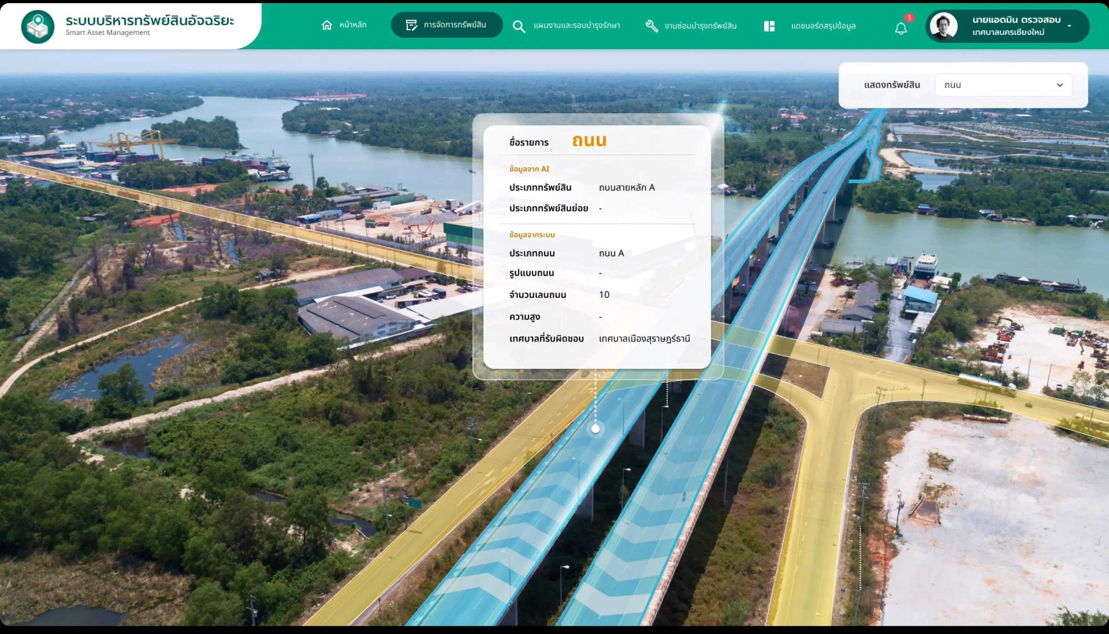
Task: Click the asset management edit icon
Action: tap(411, 25)
